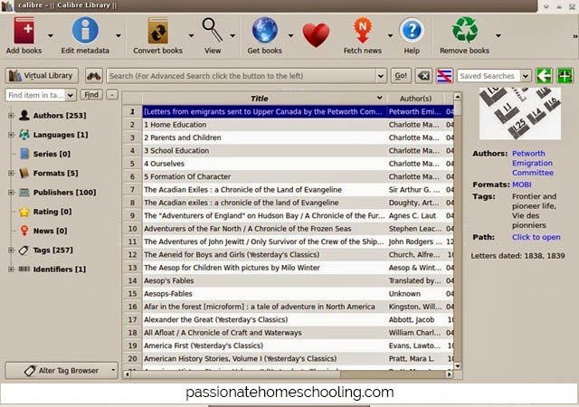579x407 pixels.
Task: Open Add books dropdown arrow
Action: (x=51, y=36)
